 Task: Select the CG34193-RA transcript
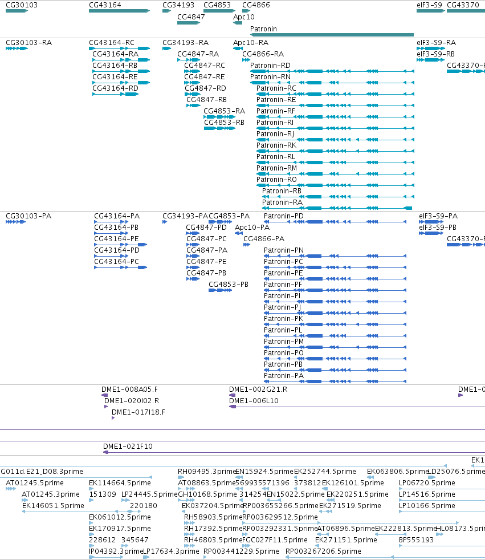(186, 43)
